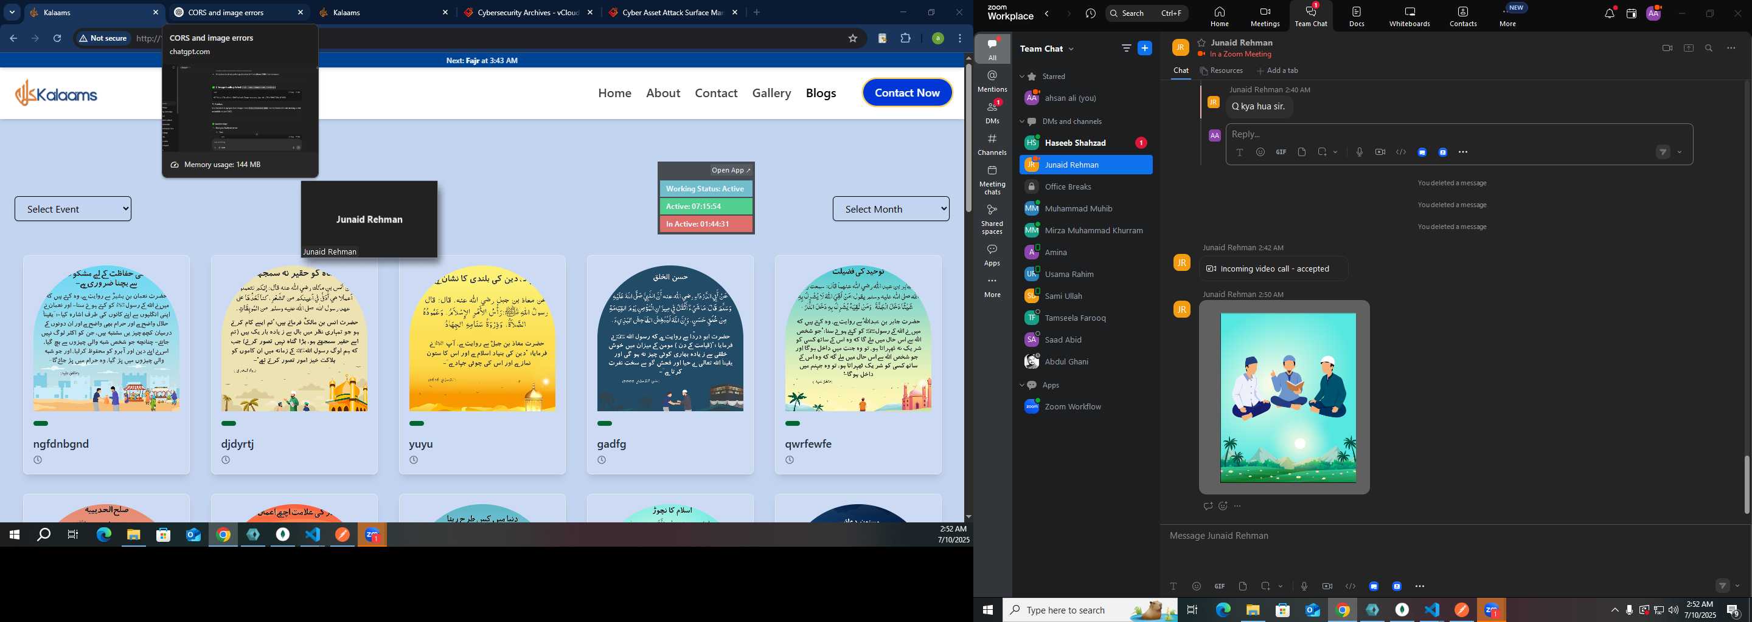Open screenshot options arrow in bottom composer
Screen dimensions: 1752x622
(1281, 586)
